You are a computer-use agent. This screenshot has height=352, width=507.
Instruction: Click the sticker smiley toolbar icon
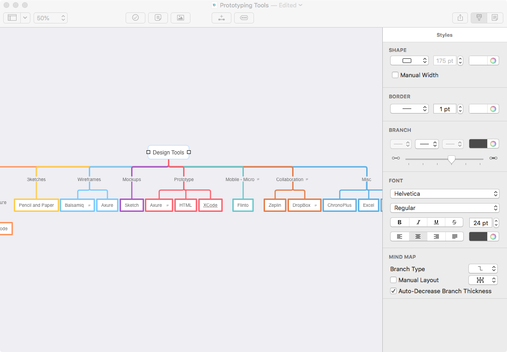point(158,18)
